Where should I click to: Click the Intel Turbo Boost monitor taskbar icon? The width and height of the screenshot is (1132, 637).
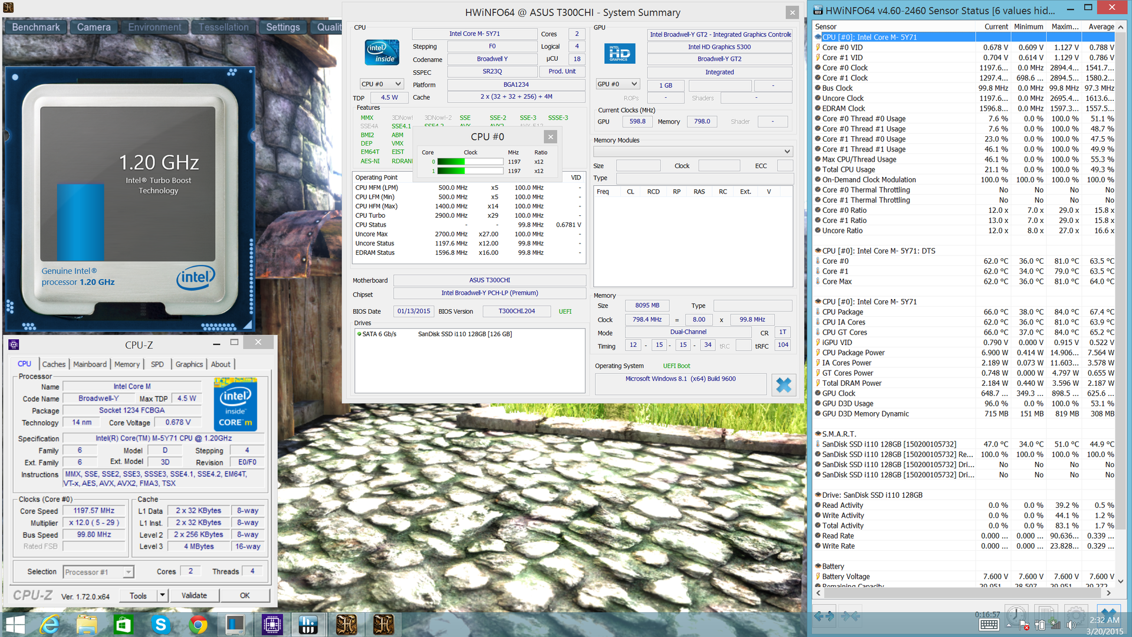(235, 624)
